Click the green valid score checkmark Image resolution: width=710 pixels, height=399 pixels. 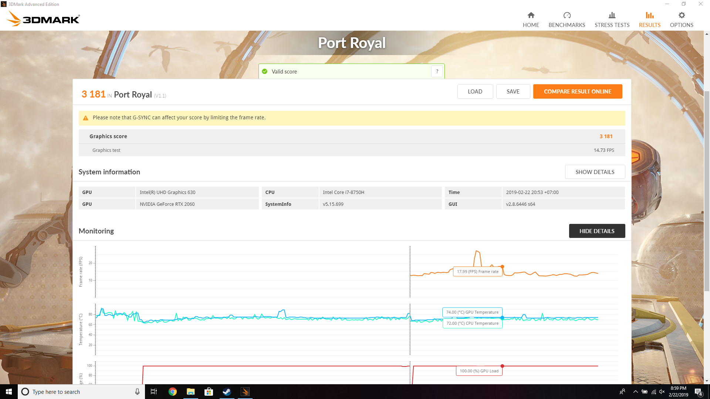pyautogui.click(x=265, y=71)
